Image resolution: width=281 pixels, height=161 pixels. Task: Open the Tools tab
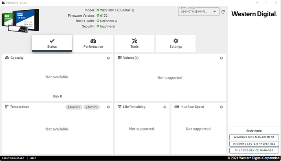coord(134,44)
